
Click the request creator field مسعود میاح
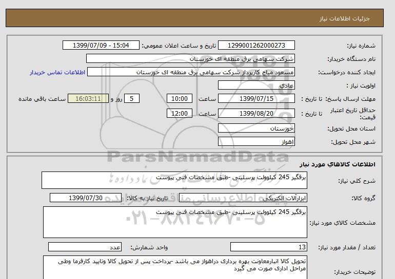191,72
